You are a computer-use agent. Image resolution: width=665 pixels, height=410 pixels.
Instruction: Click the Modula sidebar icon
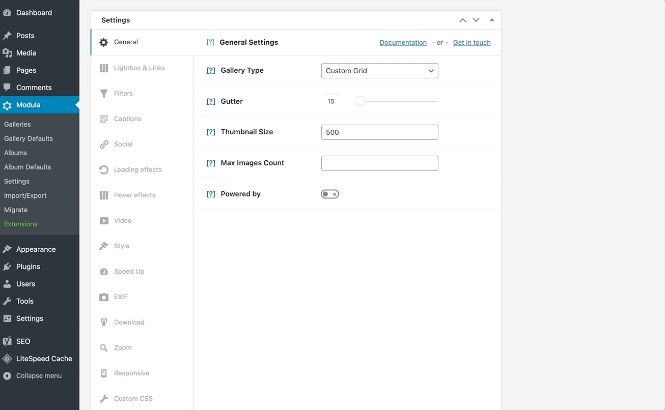[7, 104]
